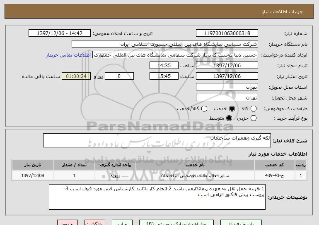This screenshot has width=319, height=225.
Task: Click the remaining days field showing 0
Action: point(119,76)
